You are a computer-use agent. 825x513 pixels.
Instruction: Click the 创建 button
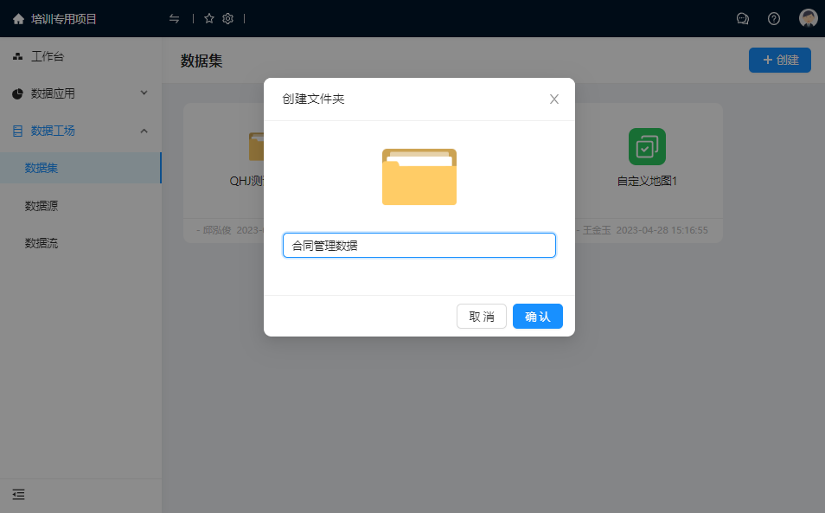tap(779, 60)
